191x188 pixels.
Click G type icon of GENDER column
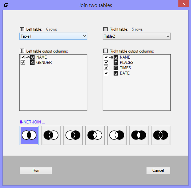pos(33,63)
